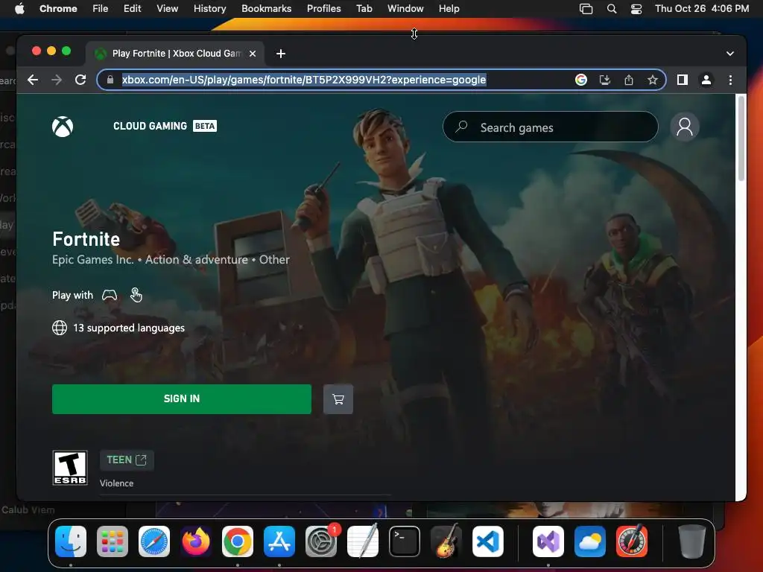Viewport: 763px width, 572px height.
Task: Open GarageBand from the Dock
Action: [x=446, y=541]
